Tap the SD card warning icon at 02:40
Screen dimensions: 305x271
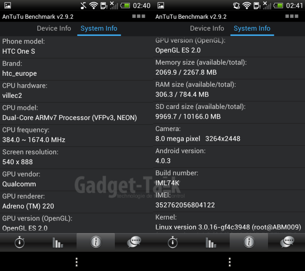point(104,6)
